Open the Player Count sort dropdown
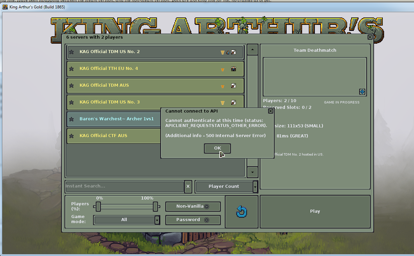This screenshot has width=414, height=256. (x=255, y=186)
